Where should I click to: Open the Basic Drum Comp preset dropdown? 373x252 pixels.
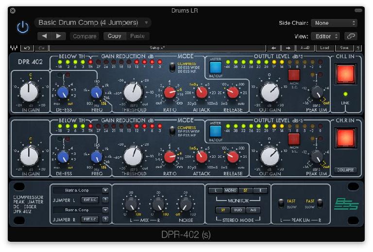click(x=93, y=23)
